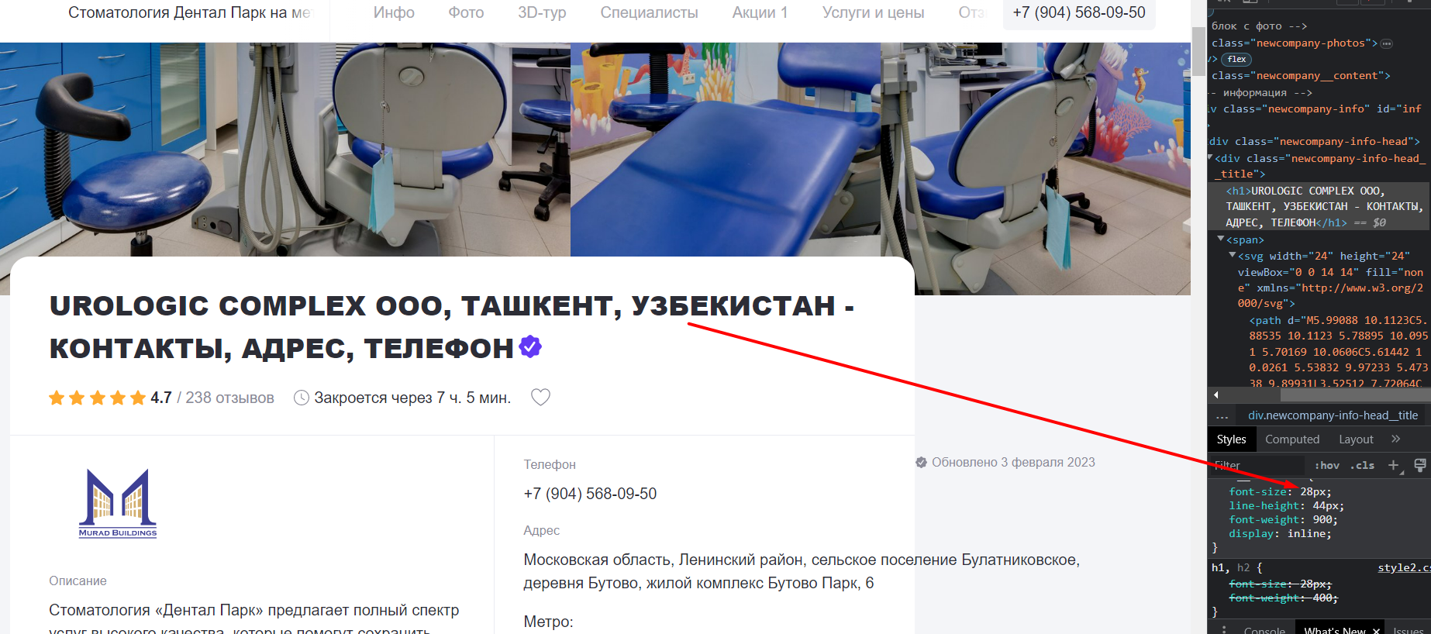1431x634 pixels.
Task: Select the class="newcompany__content" DOM line
Action: tap(1301, 75)
